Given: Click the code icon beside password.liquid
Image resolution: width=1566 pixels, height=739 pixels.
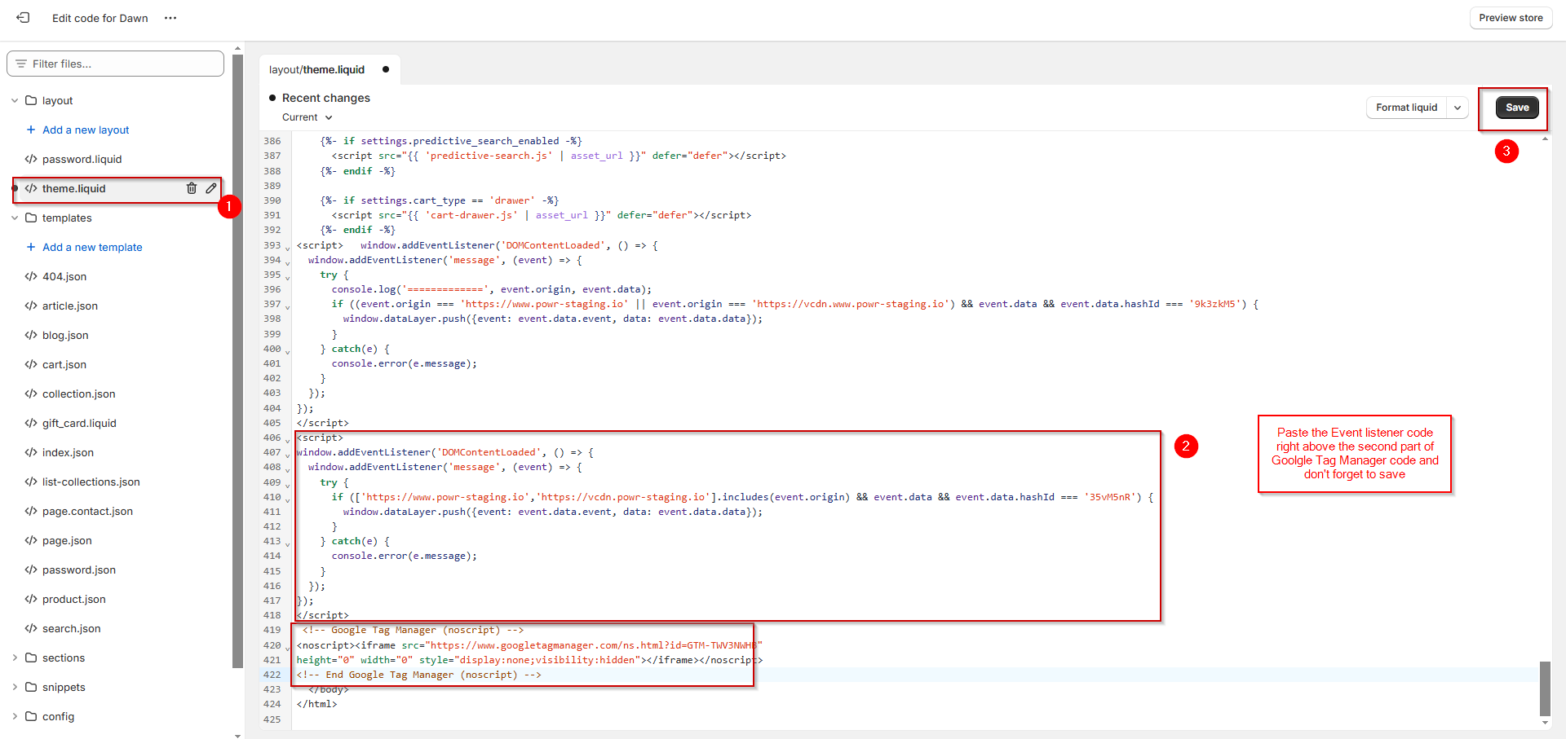Looking at the screenshot, I should (31, 159).
